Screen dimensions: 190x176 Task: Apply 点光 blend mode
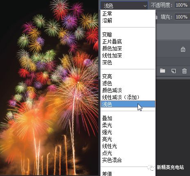[128, 153]
